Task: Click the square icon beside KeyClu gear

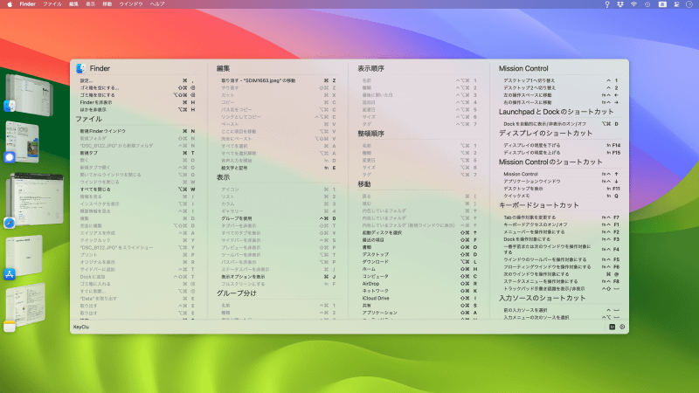Action: point(612,327)
